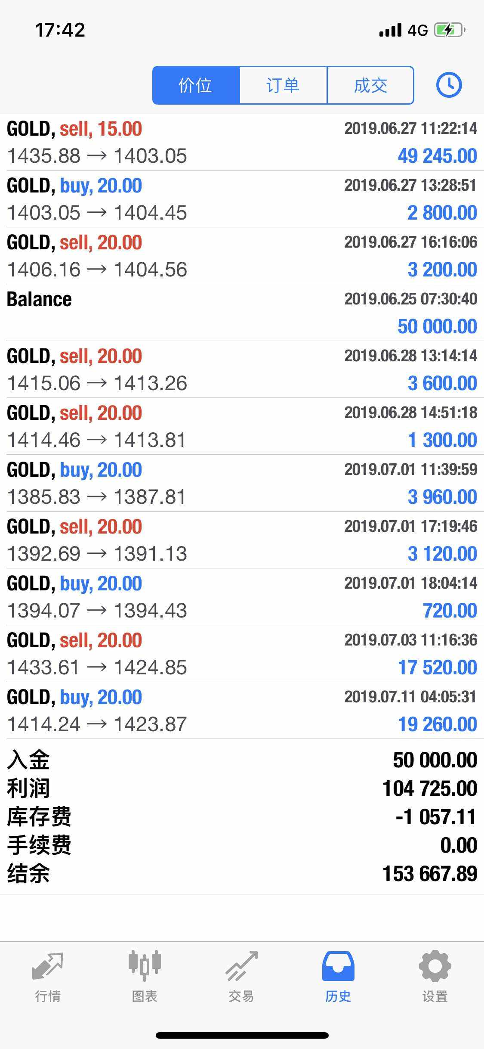Screen dimensions: 484x1049
Task: Tap the home indicator bar at bottom
Action: pyautogui.click(x=242, y=1035)
